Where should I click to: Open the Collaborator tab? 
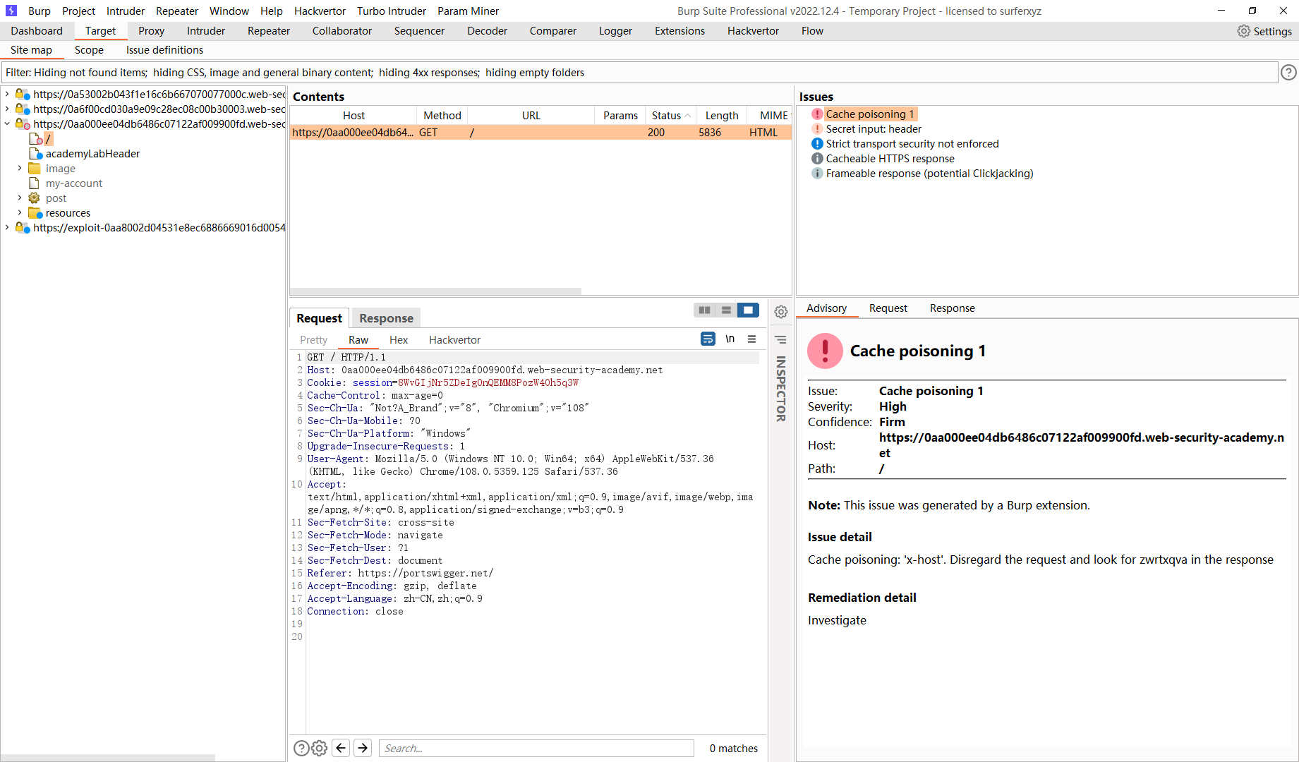click(342, 30)
